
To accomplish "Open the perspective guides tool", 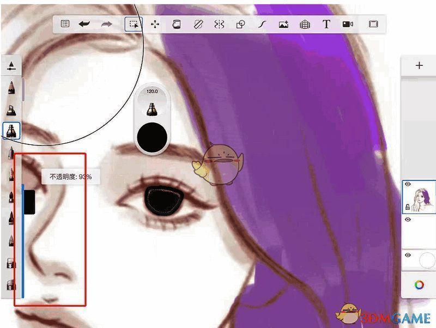I will [x=304, y=25].
